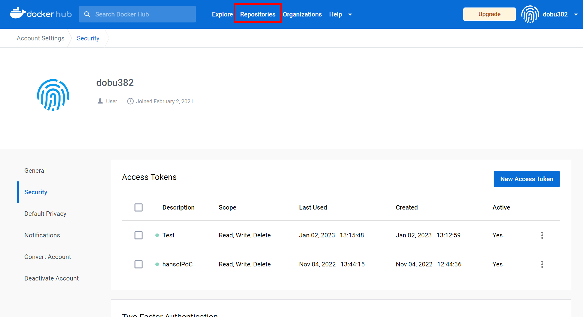Click green status dot of Test token
This screenshot has width=583, height=317.
(x=157, y=235)
